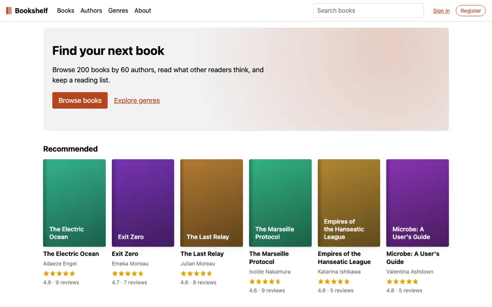Click the star rating for The Last Relay
This screenshot has width=492, height=307.
coord(196,273)
